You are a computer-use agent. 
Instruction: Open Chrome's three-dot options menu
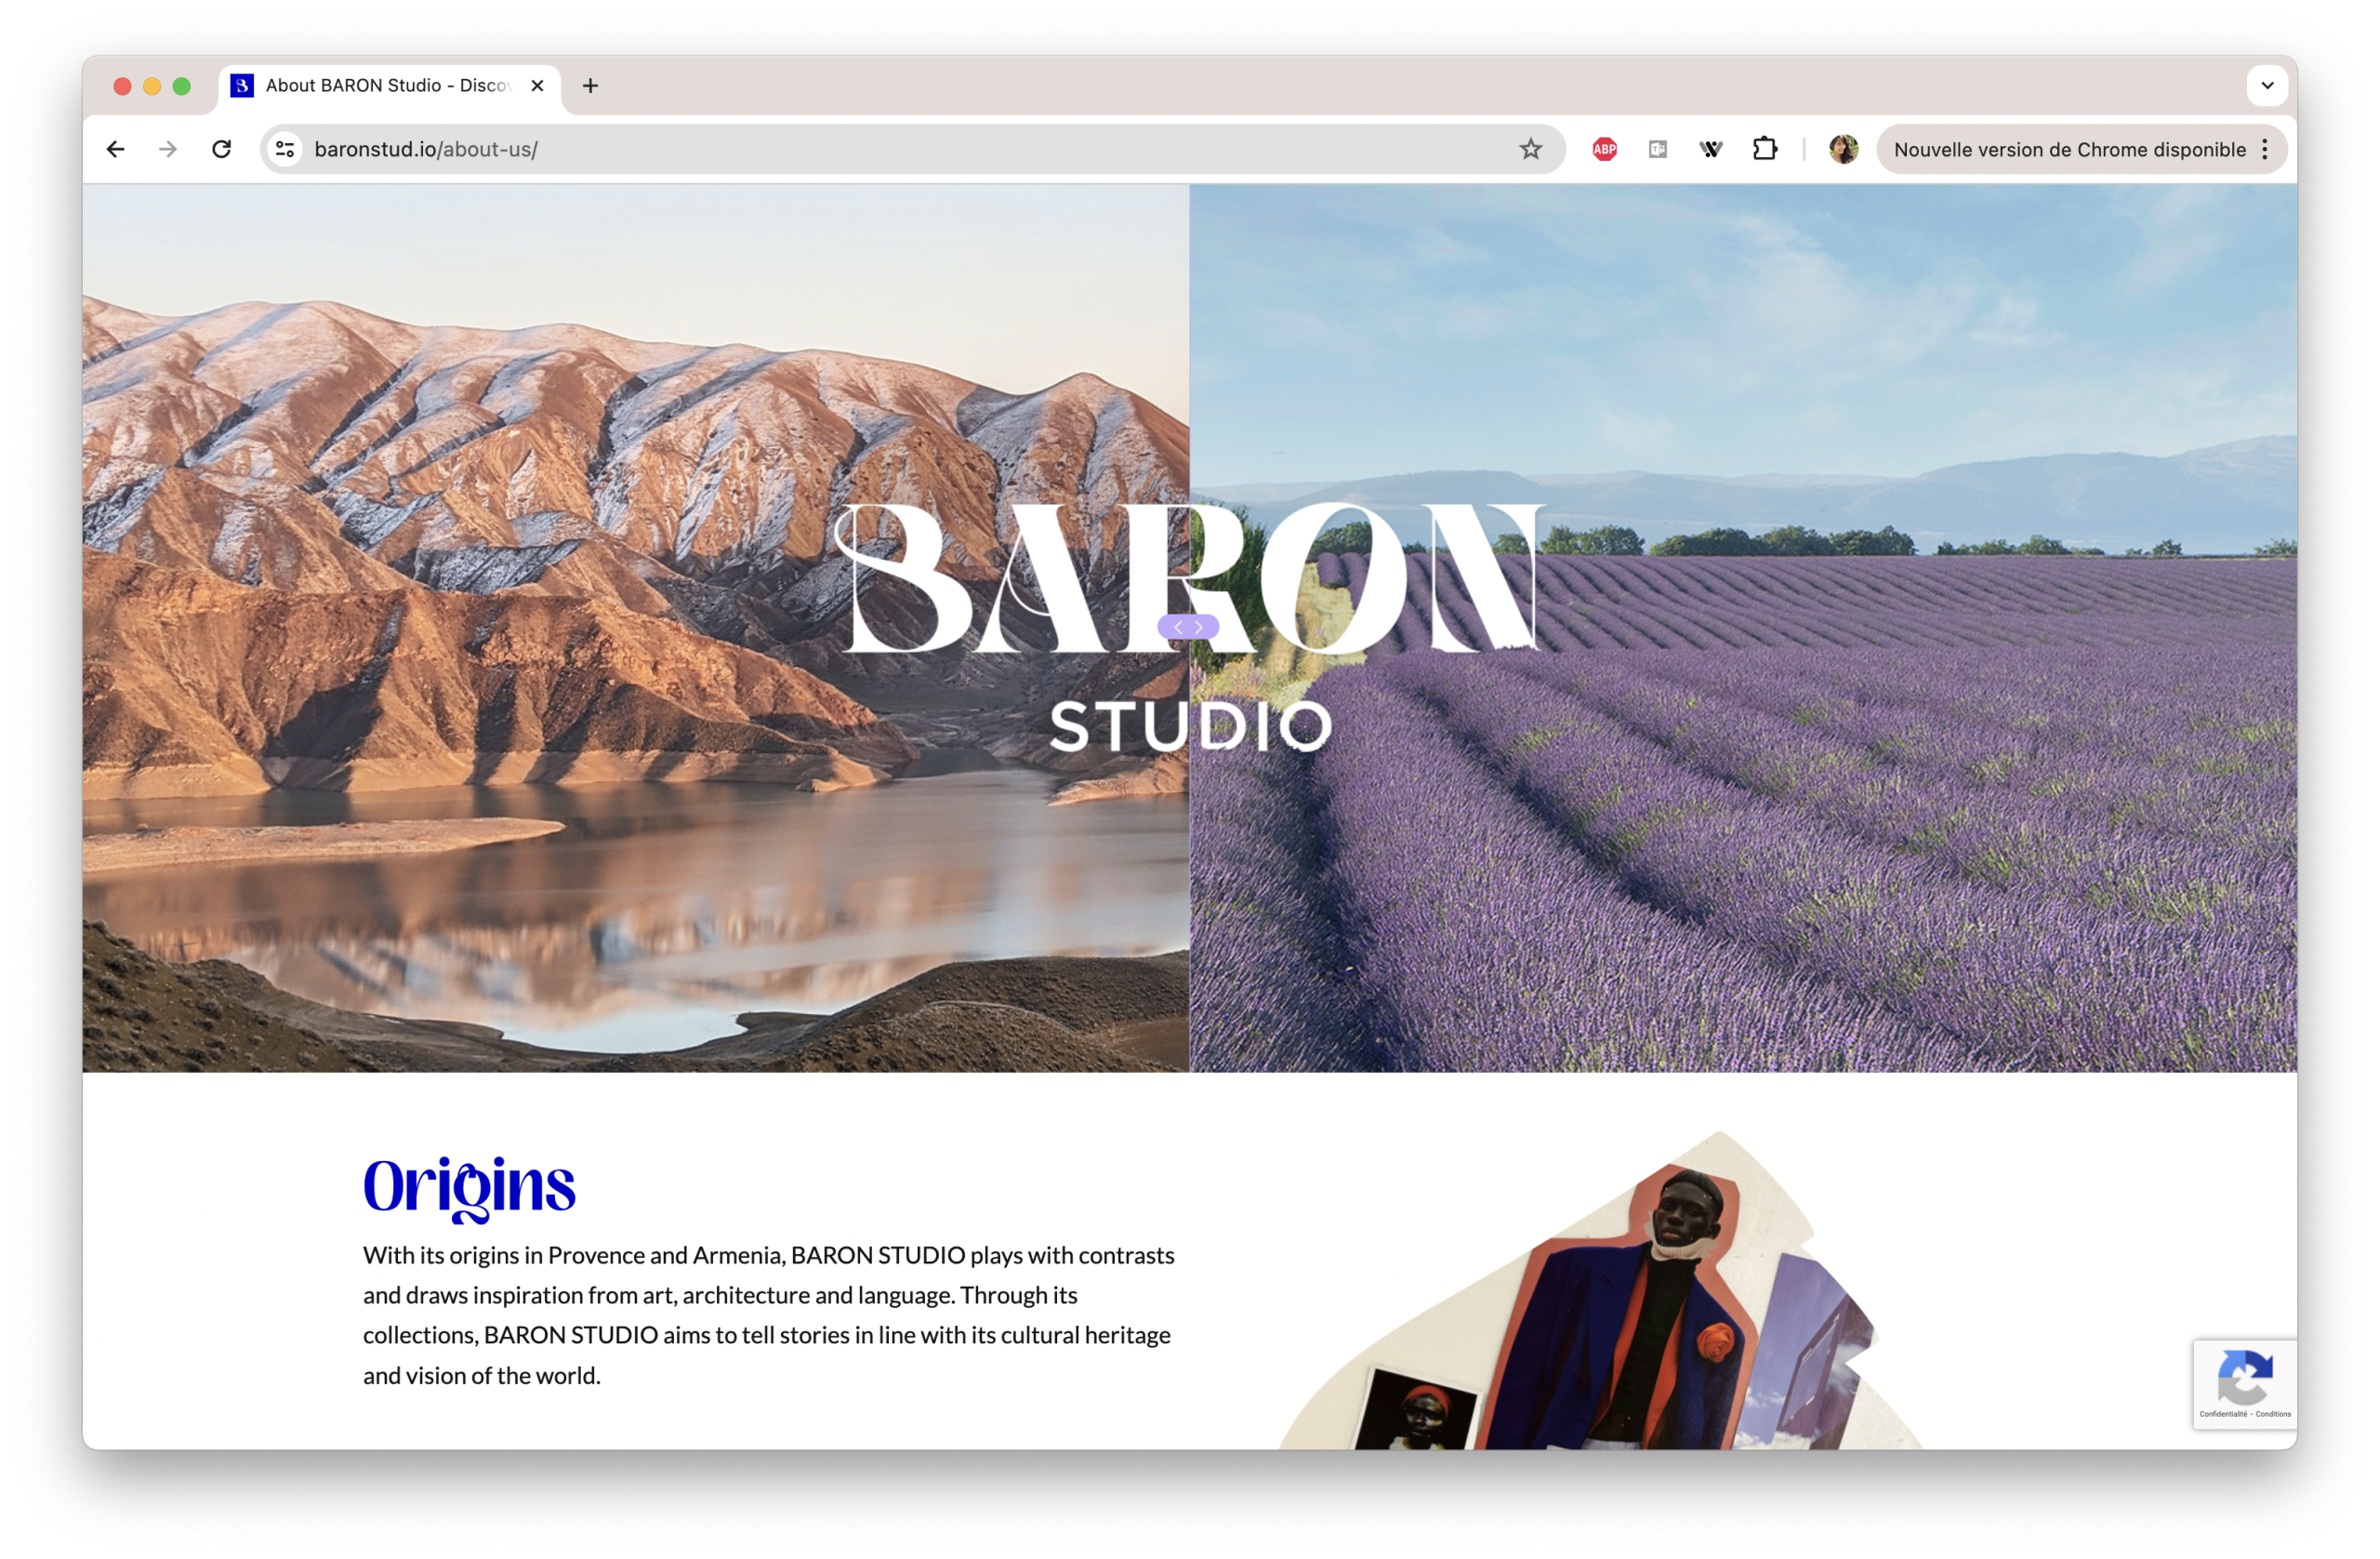coord(2265,149)
